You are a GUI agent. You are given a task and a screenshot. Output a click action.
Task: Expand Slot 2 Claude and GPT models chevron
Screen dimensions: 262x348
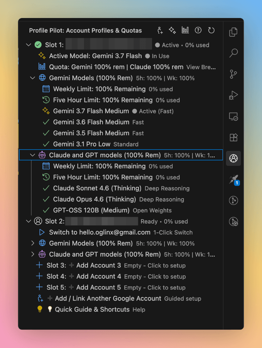(x=33, y=254)
